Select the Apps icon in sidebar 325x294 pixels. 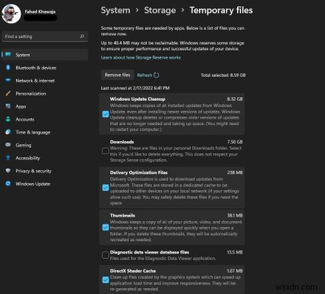coord(8,106)
